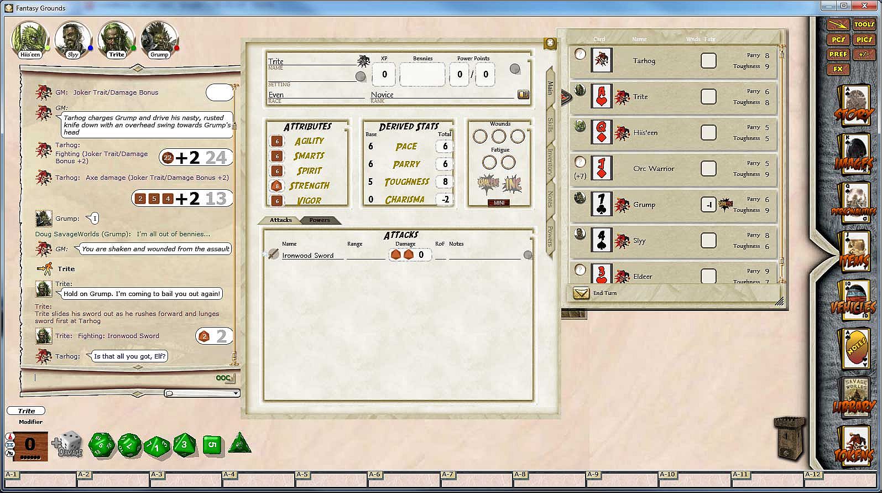Click the MINI button under Shaken
This screenshot has width=882, height=493.
499,203
